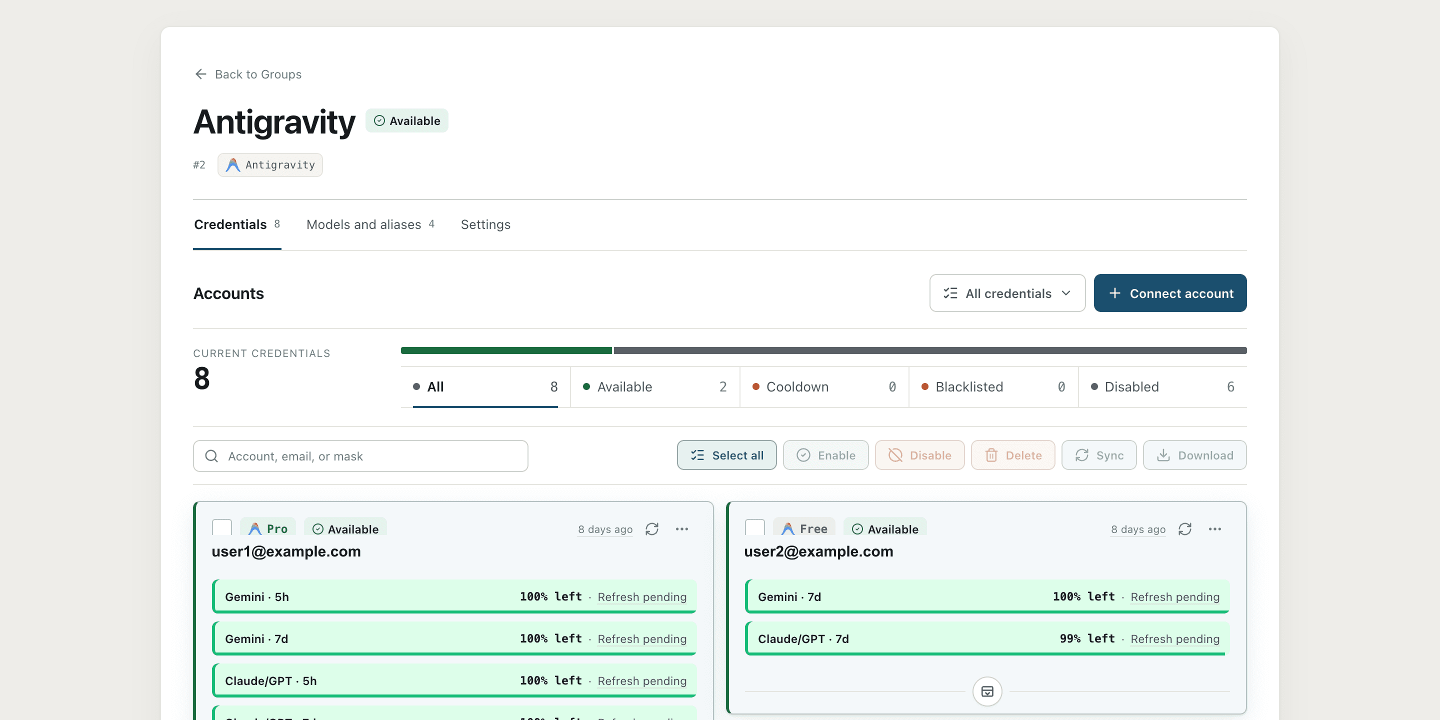Click the user1@example.com account name

286,551
